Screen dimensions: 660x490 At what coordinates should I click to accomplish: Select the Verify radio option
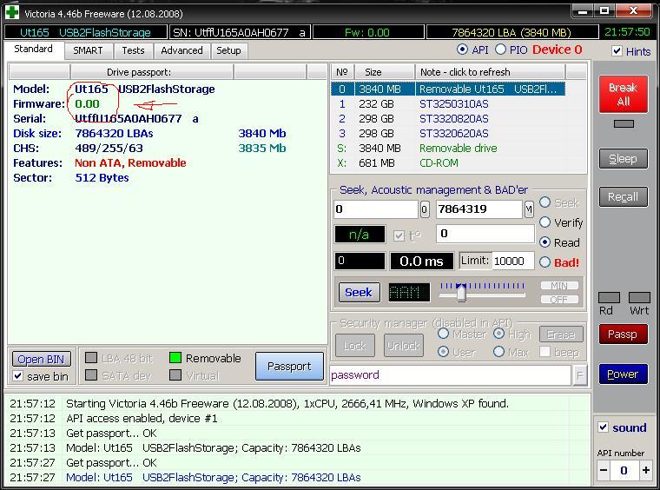point(544,222)
